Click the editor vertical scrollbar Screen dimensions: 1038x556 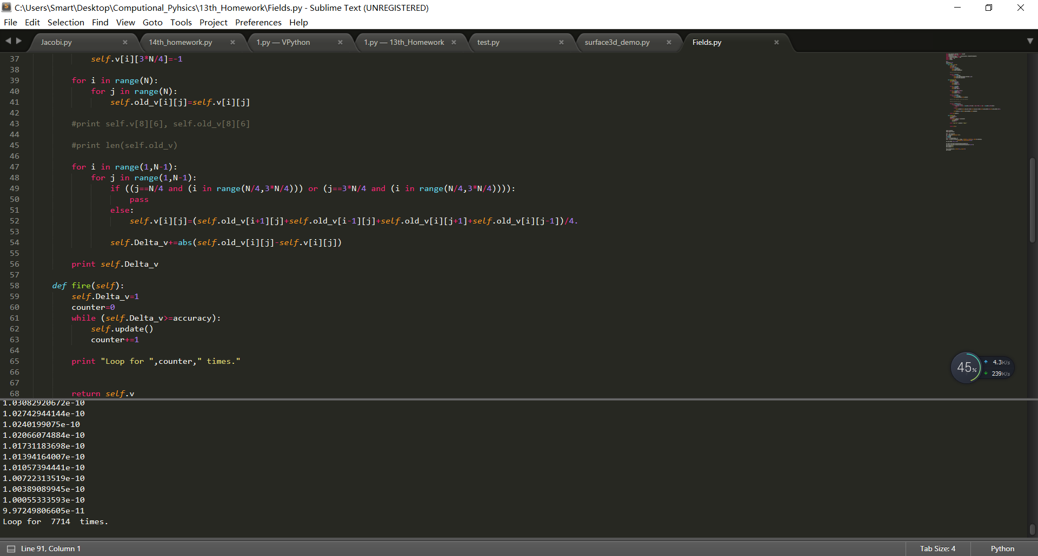[1032, 200]
